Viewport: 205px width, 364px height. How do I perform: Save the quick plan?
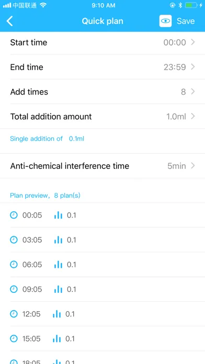coord(186,21)
